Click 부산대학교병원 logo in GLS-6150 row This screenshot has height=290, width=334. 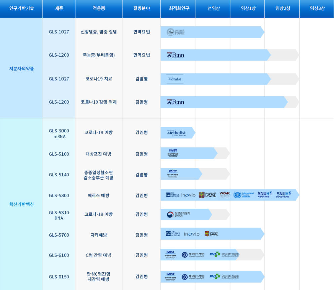(x=224, y=276)
